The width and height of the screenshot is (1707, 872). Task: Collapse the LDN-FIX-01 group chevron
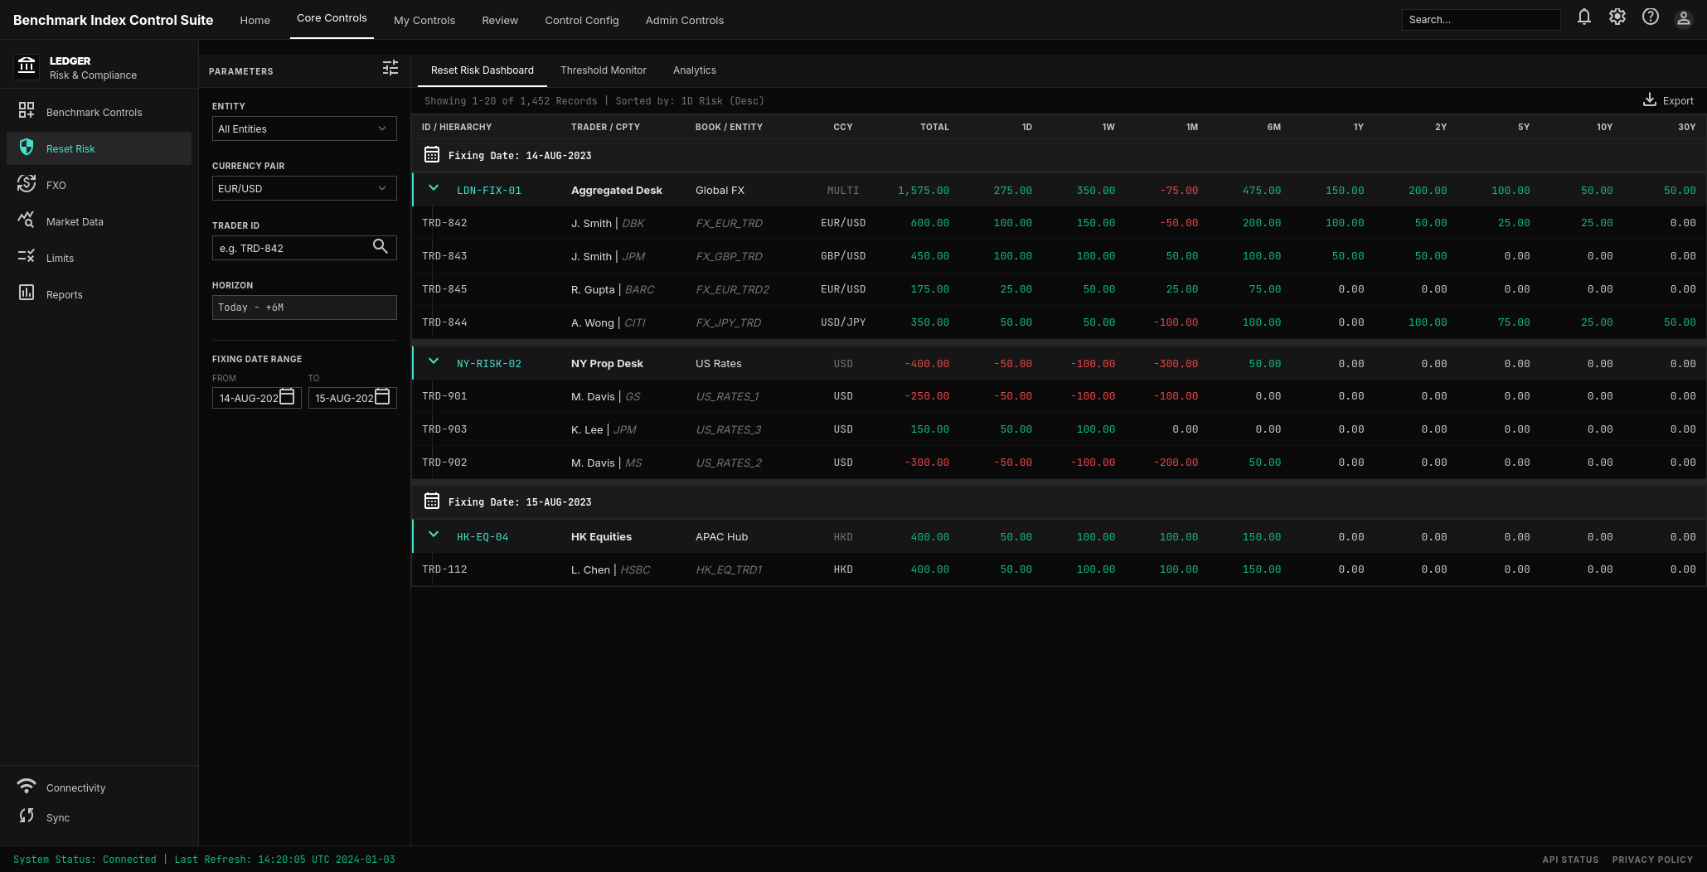pyautogui.click(x=434, y=188)
